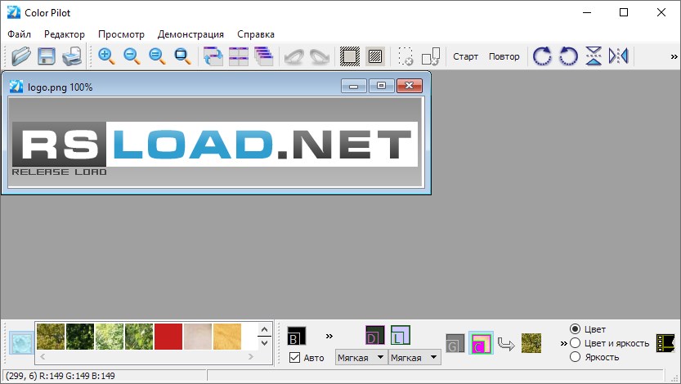Select Цвет и яркость radio option
Viewport: 681px width, 384px height.
pyautogui.click(x=575, y=343)
